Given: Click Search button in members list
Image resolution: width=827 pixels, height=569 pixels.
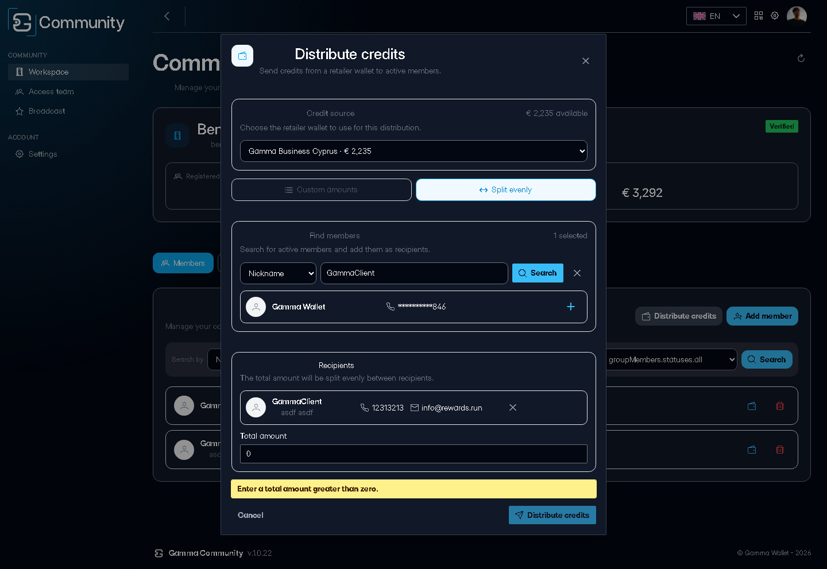Looking at the screenshot, I should pyautogui.click(x=767, y=359).
